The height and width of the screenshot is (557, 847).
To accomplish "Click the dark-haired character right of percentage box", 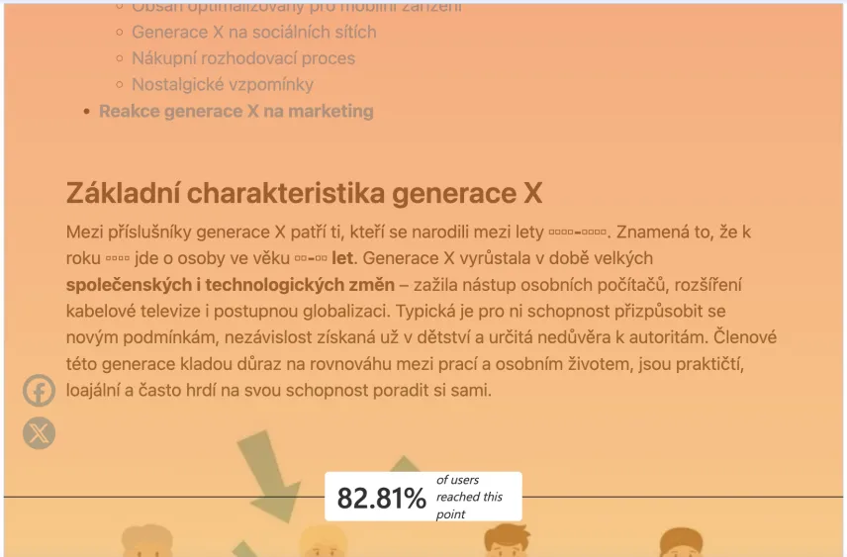I will click(x=505, y=542).
